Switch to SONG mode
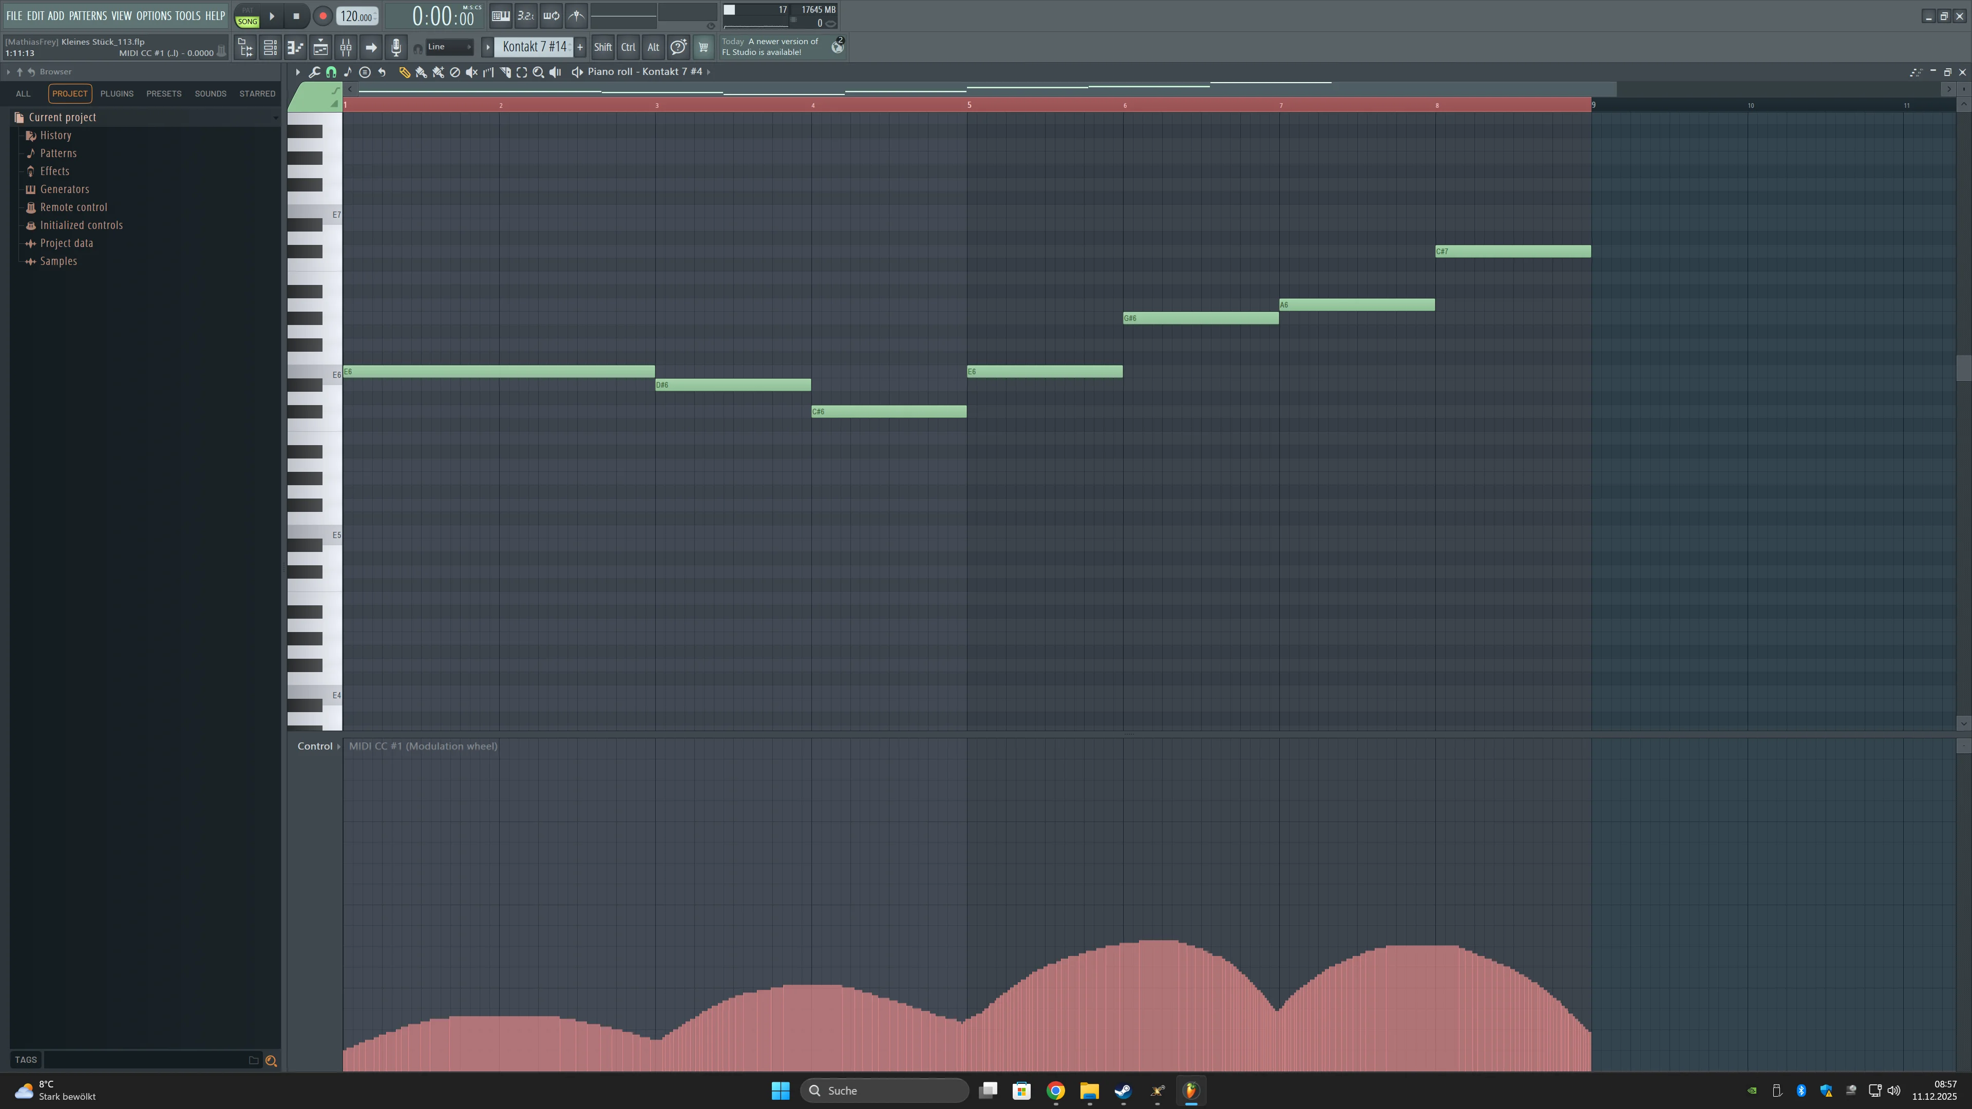The image size is (1972, 1109). [247, 22]
